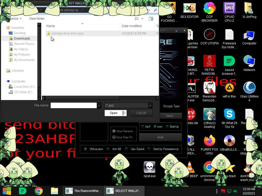Toggle the Obfuscator checkbox
Image resolution: width=262 pixels, height=196 pixels.
85,149
